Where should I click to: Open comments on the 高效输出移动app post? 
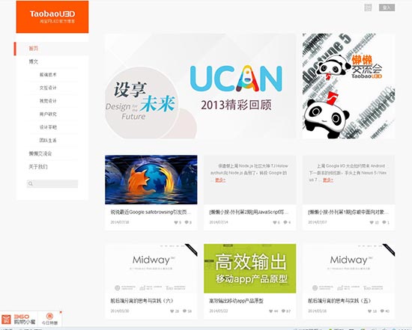283,311
